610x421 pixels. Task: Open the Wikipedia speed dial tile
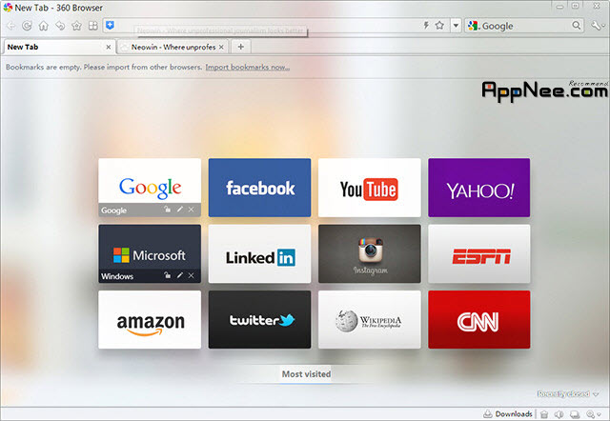[x=369, y=319]
